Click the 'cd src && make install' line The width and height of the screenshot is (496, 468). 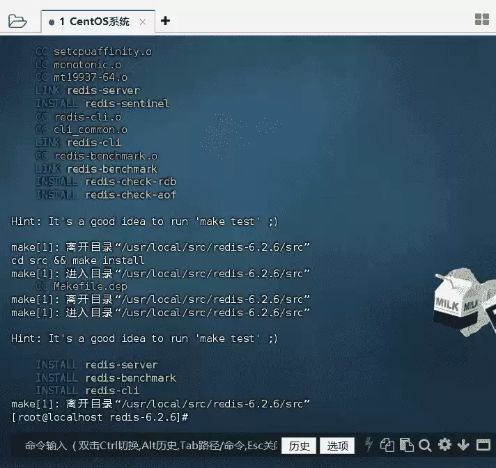(x=78, y=260)
